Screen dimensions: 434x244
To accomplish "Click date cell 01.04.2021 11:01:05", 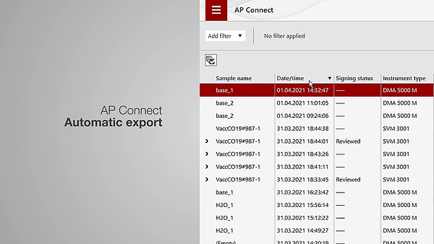I will (303, 103).
